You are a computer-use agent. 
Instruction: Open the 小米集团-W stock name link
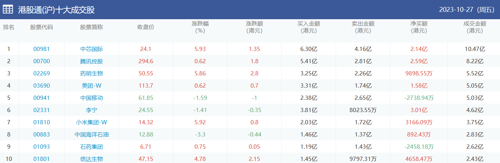tap(91, 123)
